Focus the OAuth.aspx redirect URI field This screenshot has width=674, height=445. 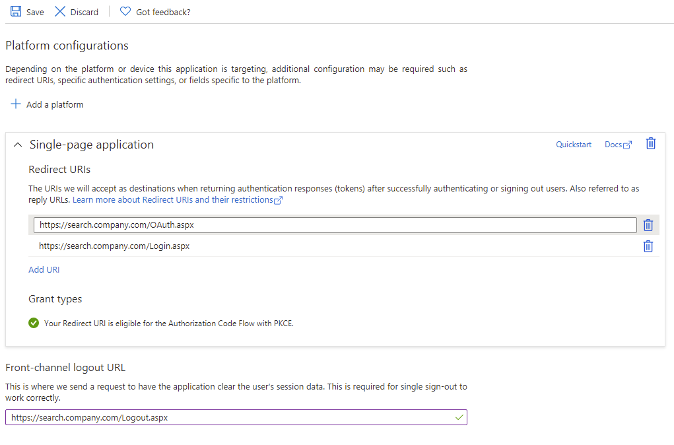[335, 225]
